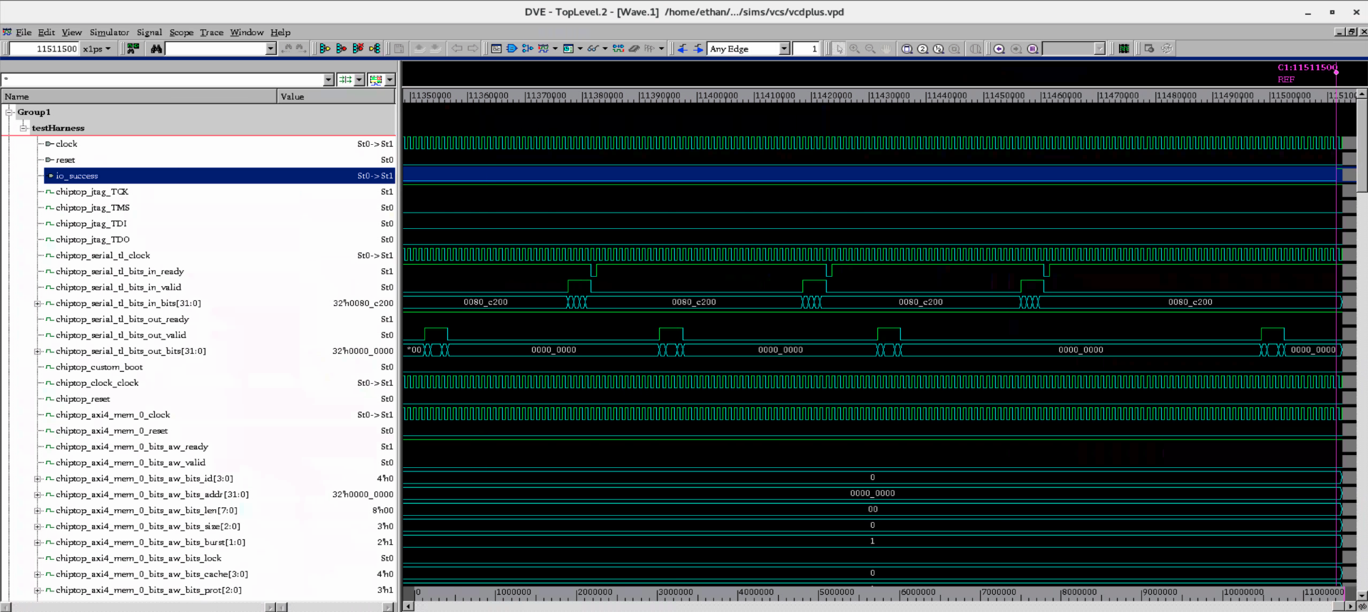The image size is (1368, 612).
Task: Click the signal filter type icon
Action: [x=345, y=79]
